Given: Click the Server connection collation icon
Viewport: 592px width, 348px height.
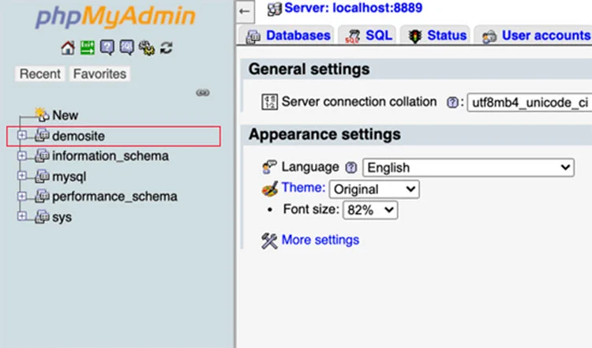Looking at the screenshot, I should [270, 102].
